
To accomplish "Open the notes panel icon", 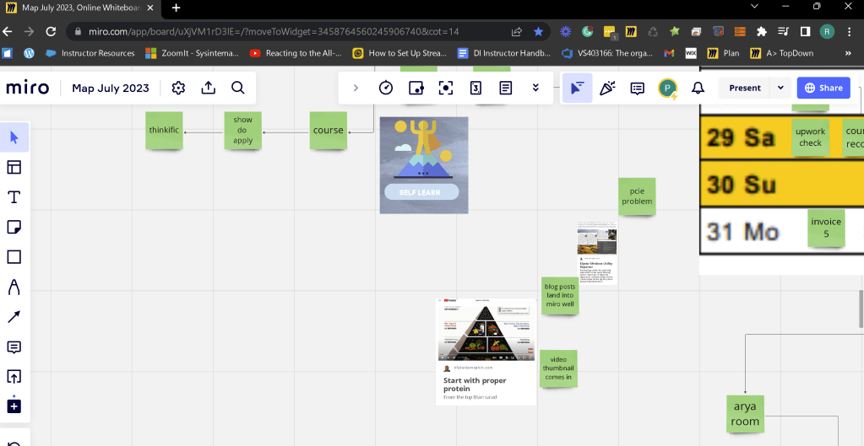I will pos(505,88).
